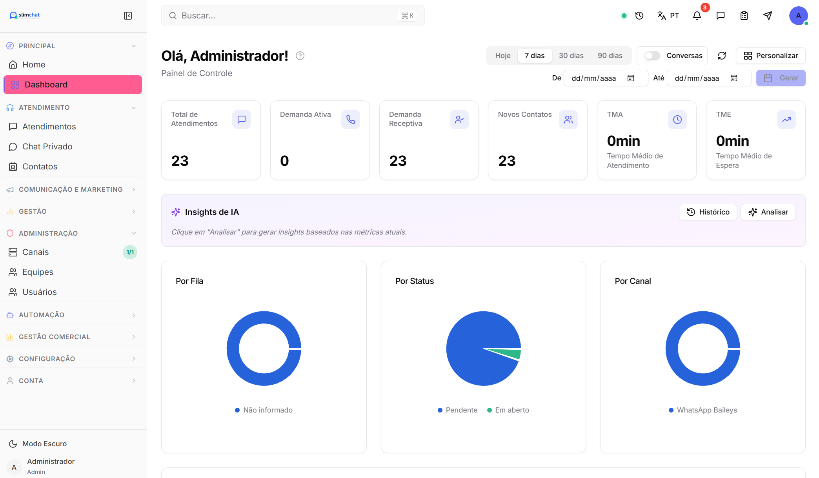
Task: Toggle the Conversas switch
Action: click(652, 56)
